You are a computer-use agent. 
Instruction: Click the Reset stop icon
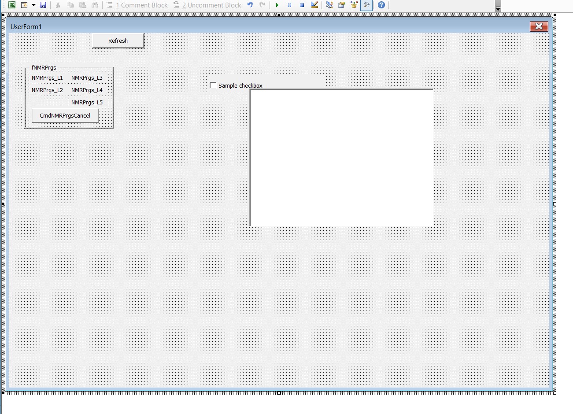(x=302, y=5)
